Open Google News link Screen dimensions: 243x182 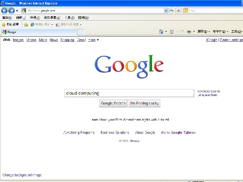(x=54, y=40)
